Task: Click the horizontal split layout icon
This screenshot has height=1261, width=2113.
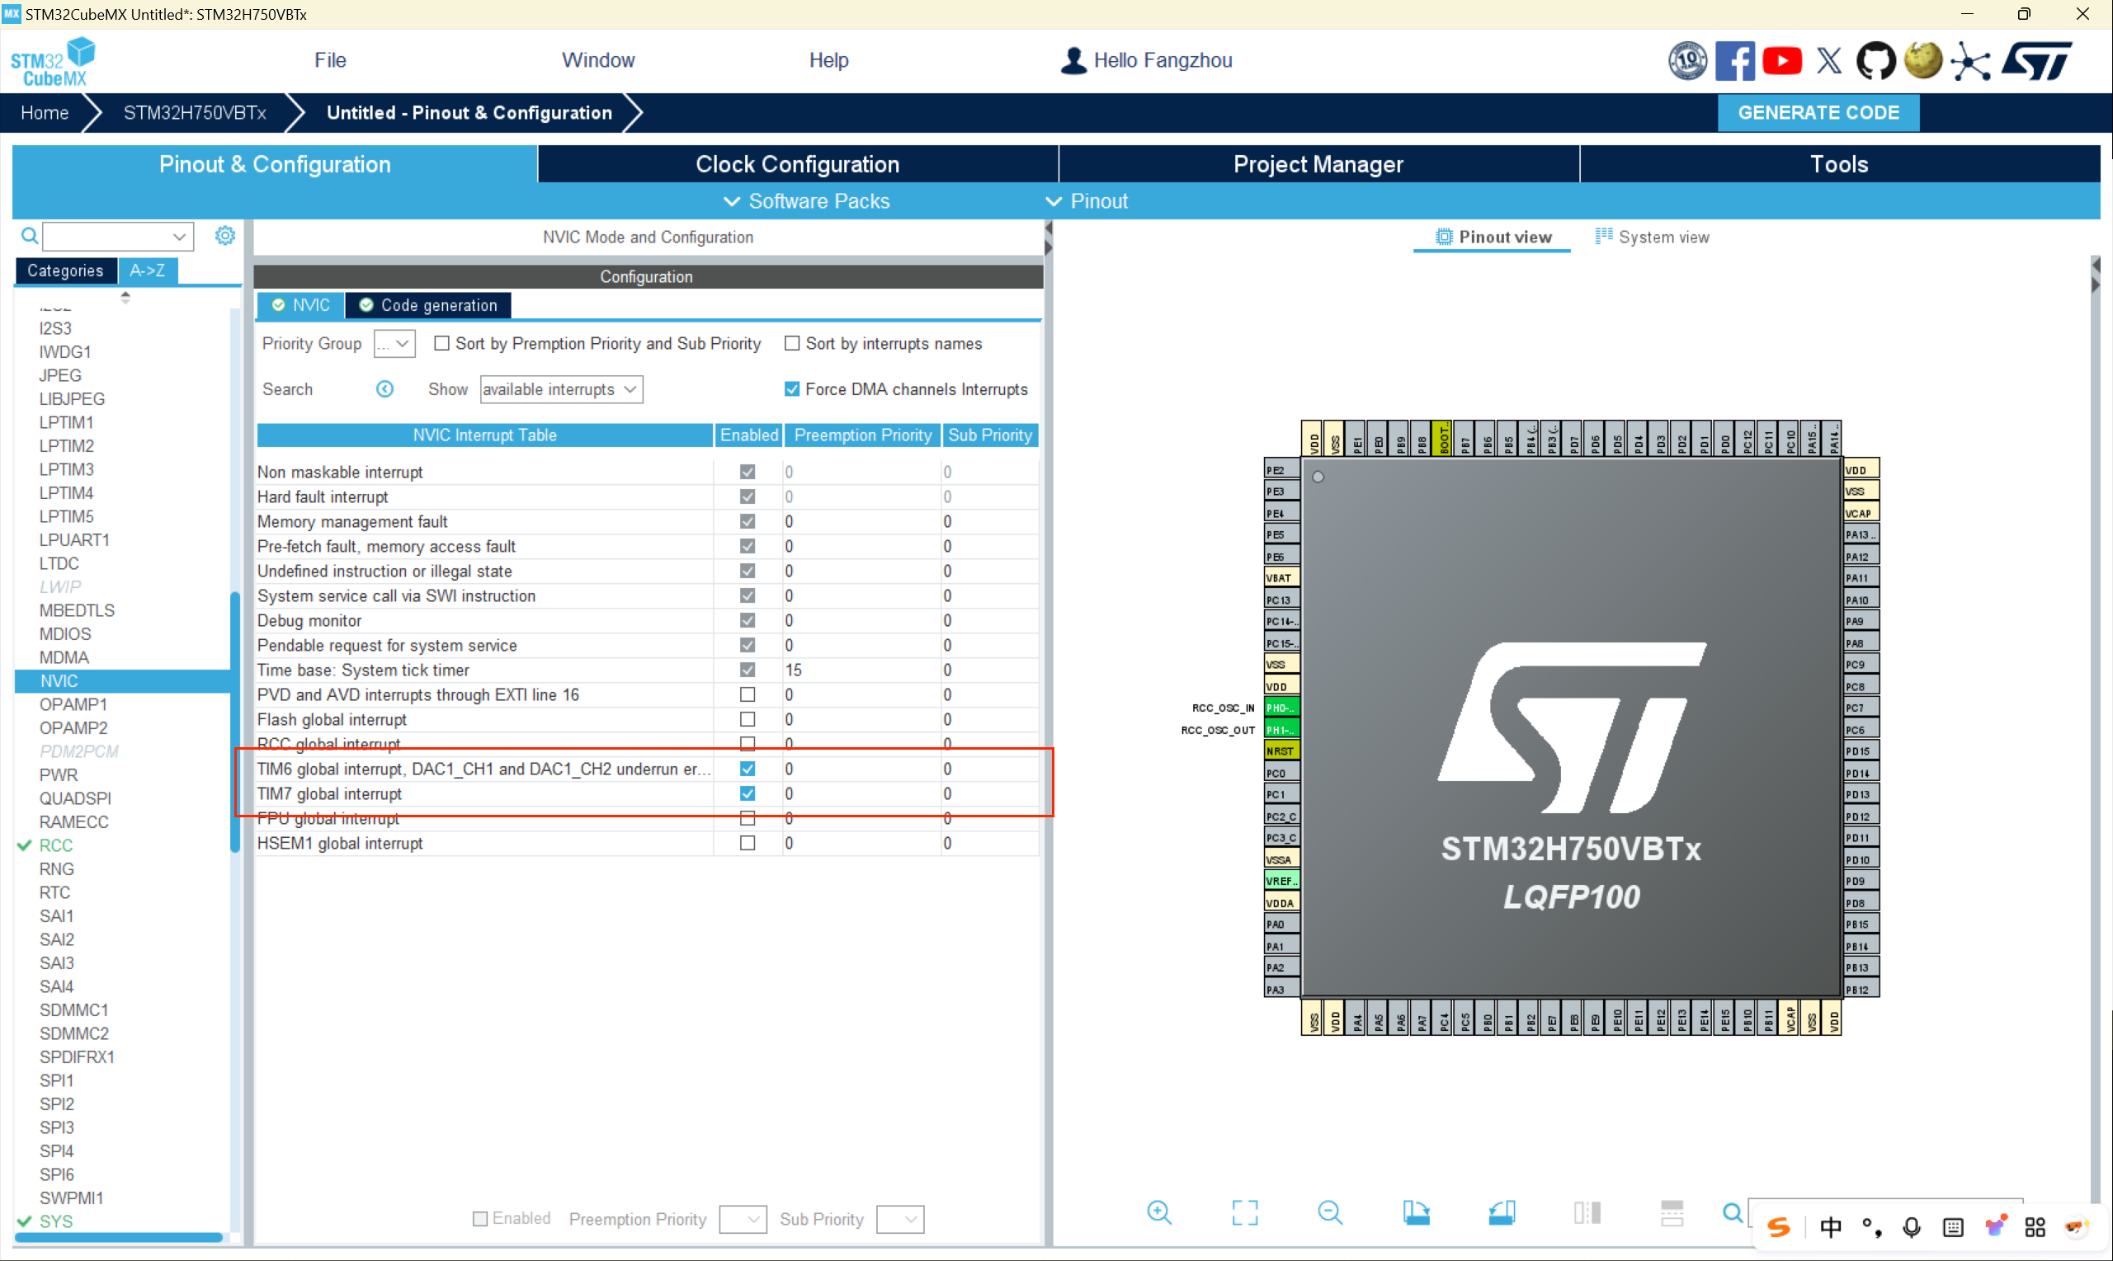Action: pyautogui.click(x=1672, y=1212)
